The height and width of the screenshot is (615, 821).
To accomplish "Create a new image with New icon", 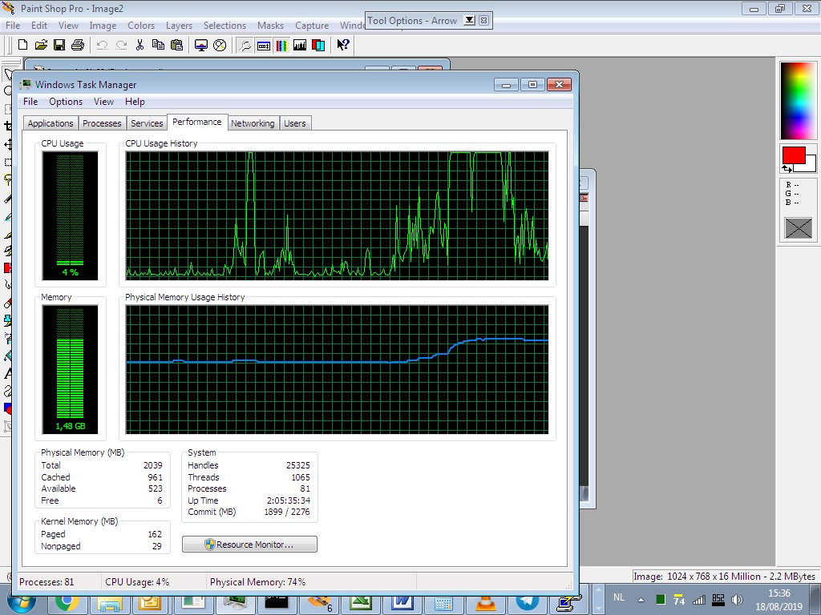I will [22, 45].
